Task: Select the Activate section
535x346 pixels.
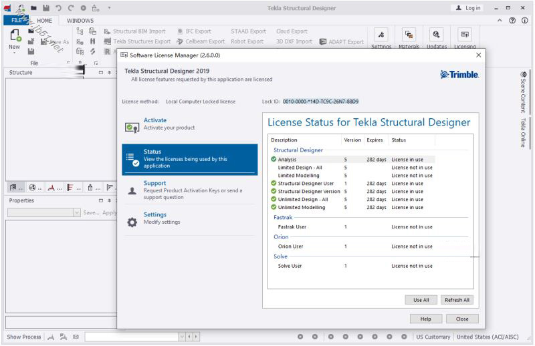Action: point(190,125)
